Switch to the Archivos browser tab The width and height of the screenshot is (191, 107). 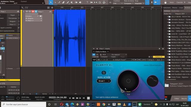coord(187,8)
